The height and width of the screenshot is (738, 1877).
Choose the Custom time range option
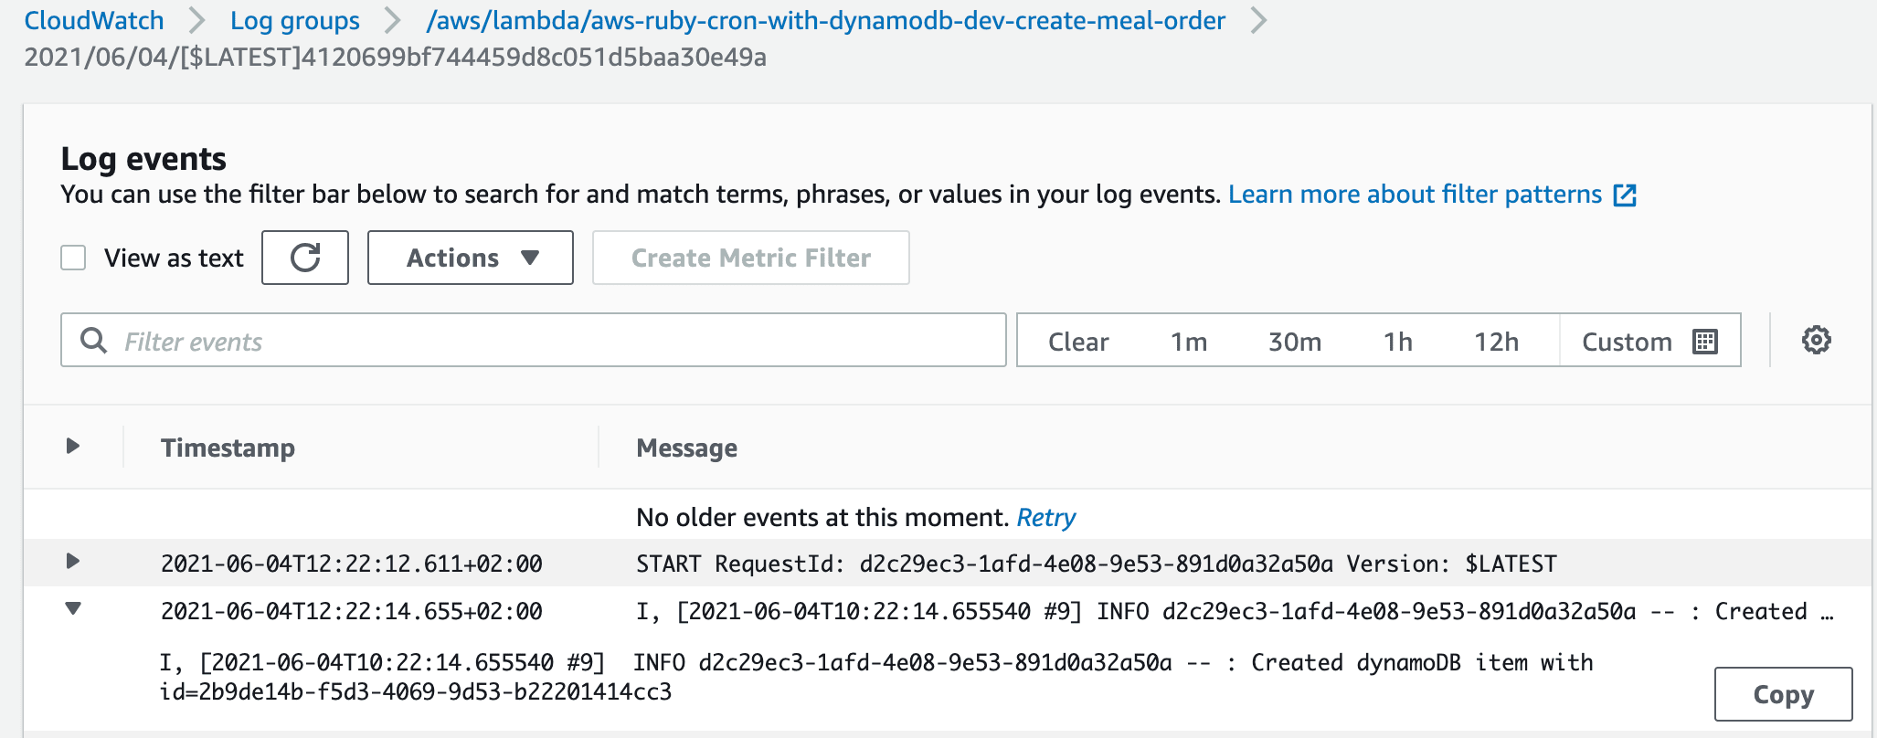[1649, 341]
